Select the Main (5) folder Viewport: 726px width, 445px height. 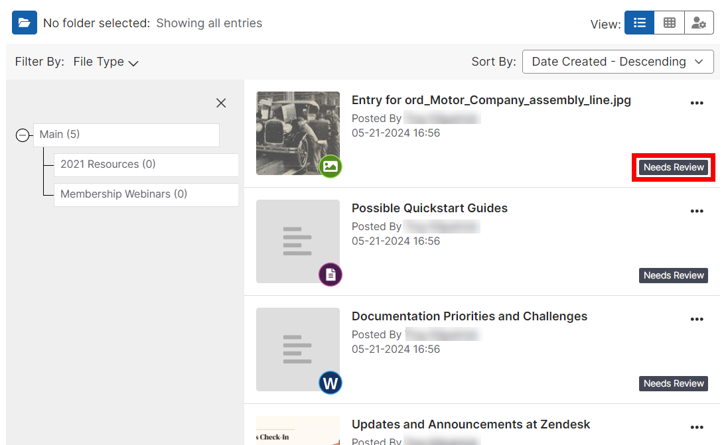126,135
